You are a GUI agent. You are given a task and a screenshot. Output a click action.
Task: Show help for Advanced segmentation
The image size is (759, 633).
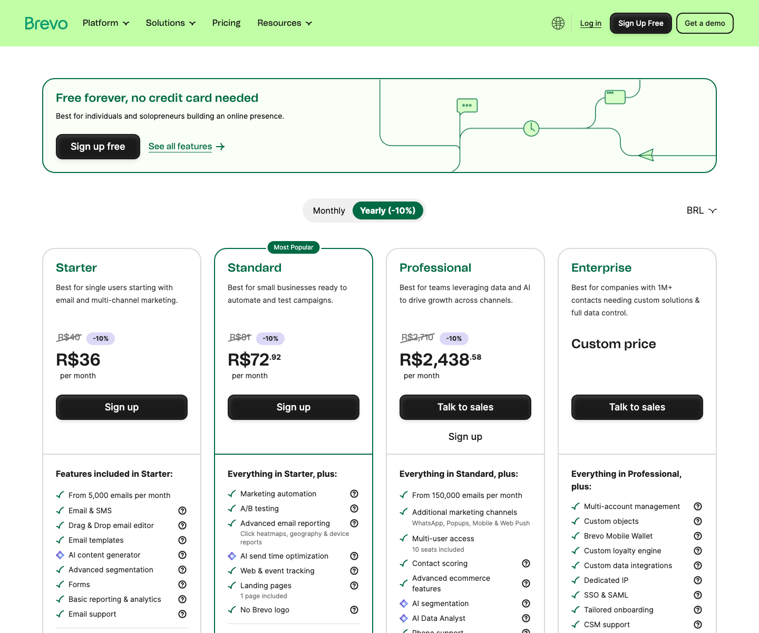[182, 570]
